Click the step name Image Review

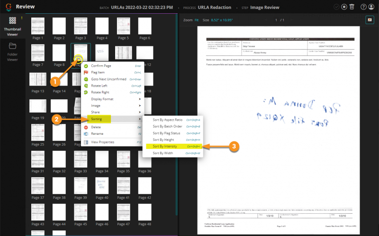pos(265,8)
